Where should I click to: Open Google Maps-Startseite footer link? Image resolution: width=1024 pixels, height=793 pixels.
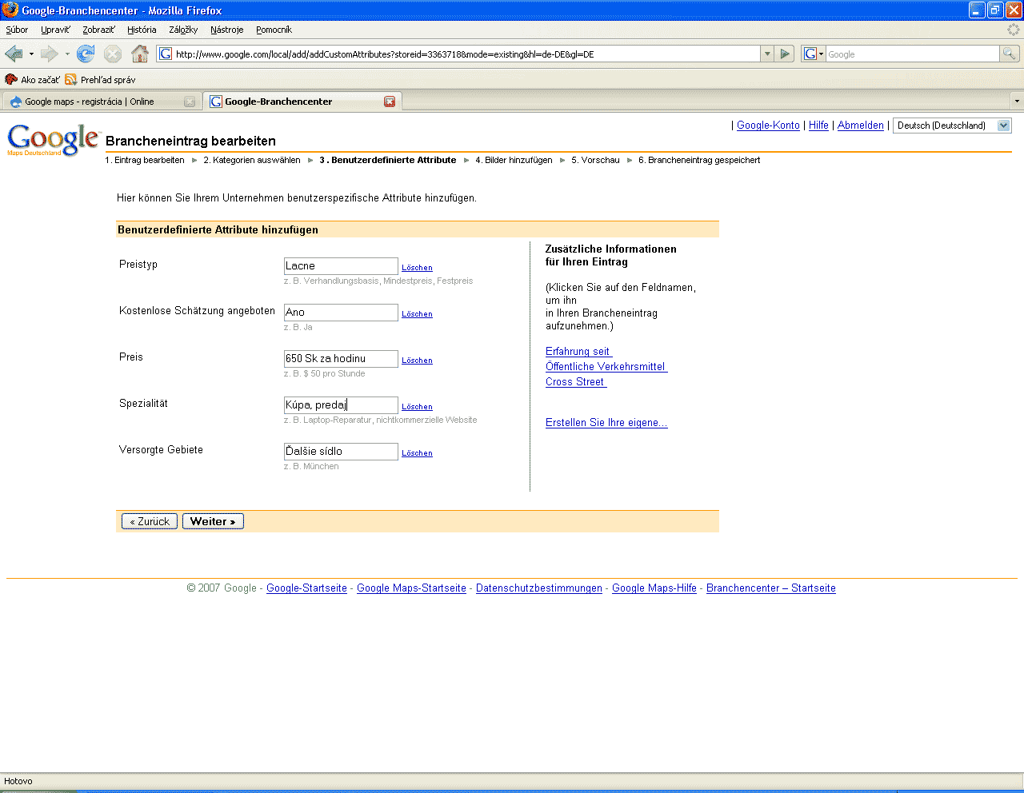411,588
